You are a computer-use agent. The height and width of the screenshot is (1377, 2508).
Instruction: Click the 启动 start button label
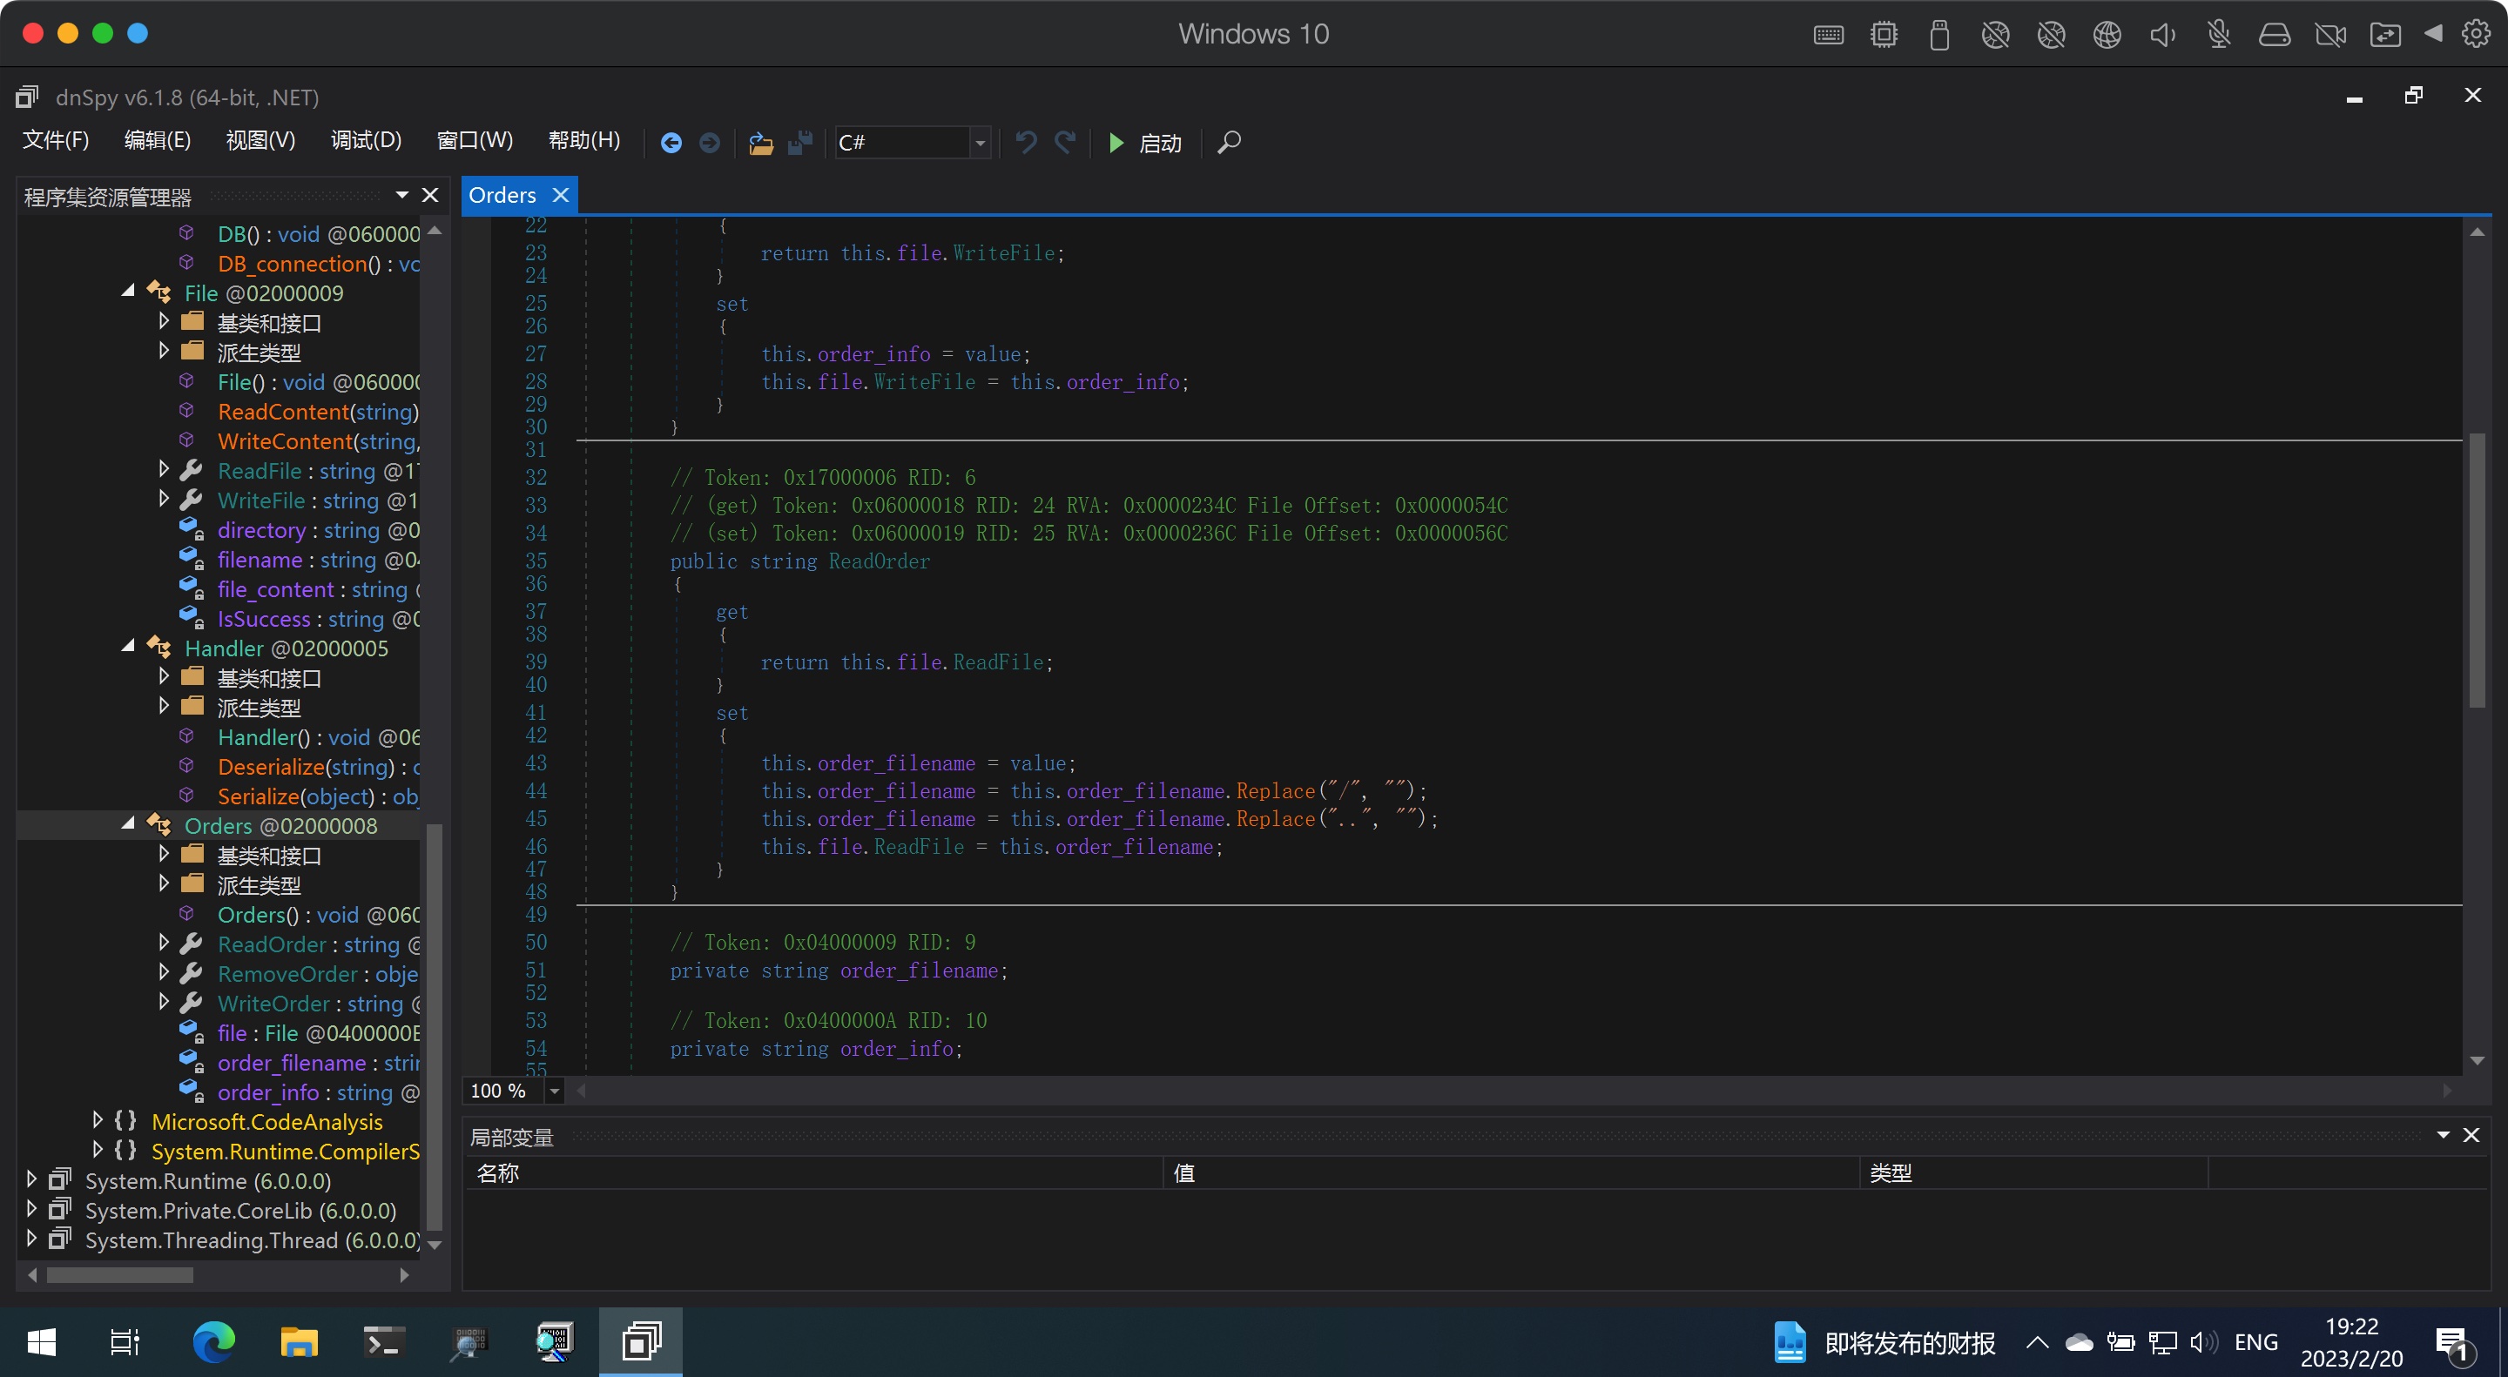coord(1160,143)
